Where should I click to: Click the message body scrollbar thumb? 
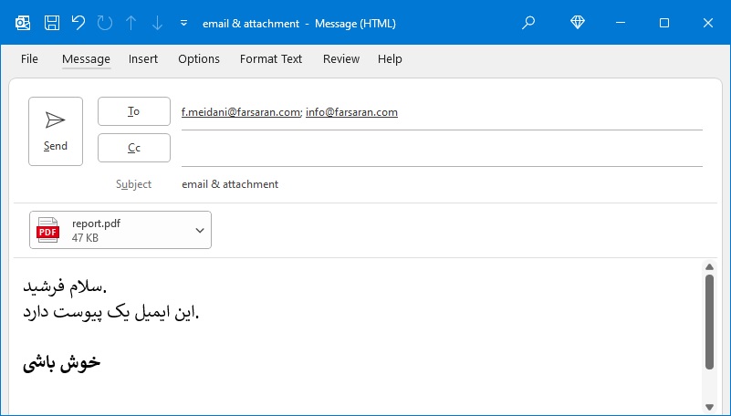click(x=710, y=322)
